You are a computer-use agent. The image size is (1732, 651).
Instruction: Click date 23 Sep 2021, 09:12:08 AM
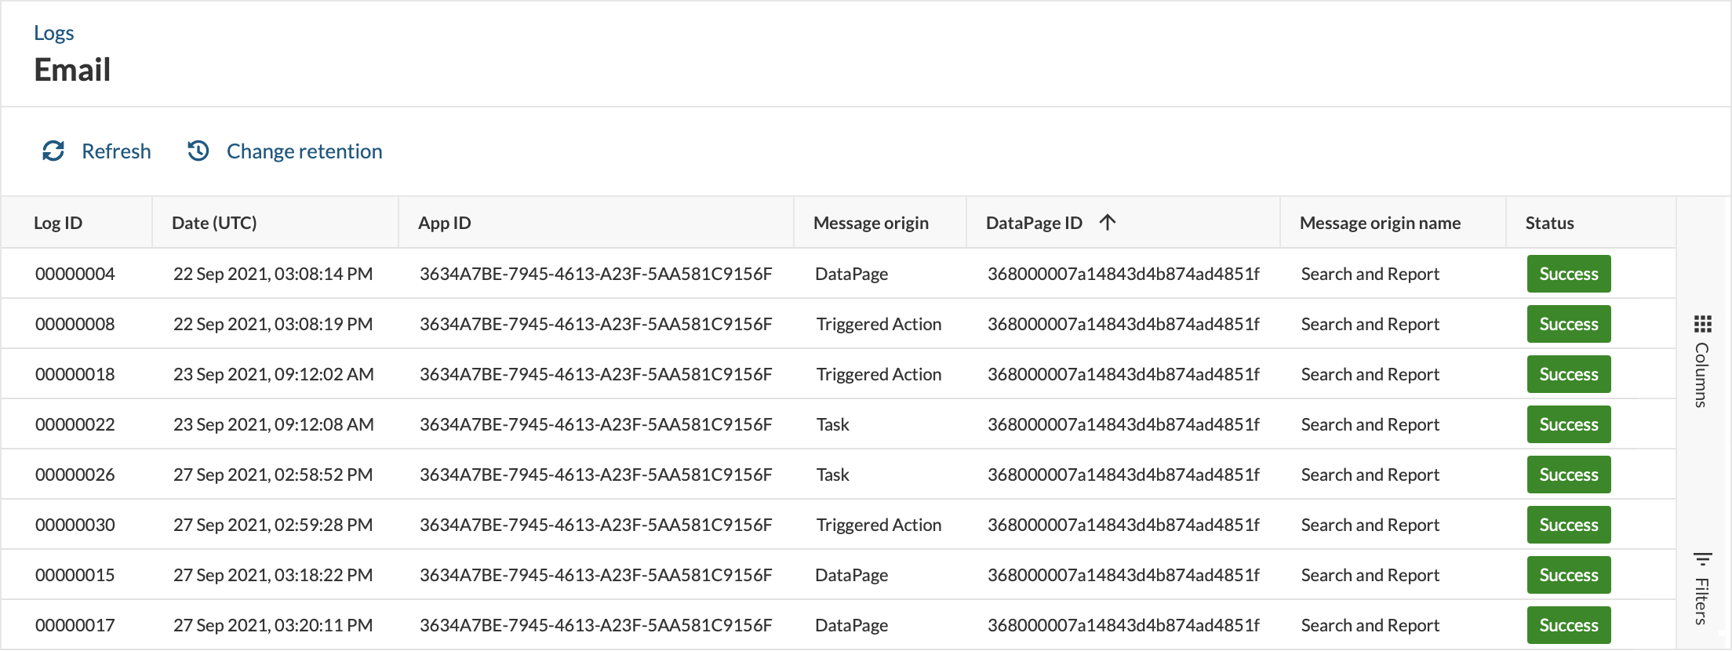[x=274, y=424]
